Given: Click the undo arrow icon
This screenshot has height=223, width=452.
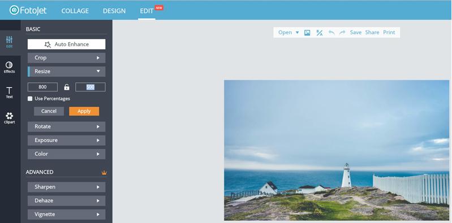Looking at the screenshot, I should click(x=332, y=33).
